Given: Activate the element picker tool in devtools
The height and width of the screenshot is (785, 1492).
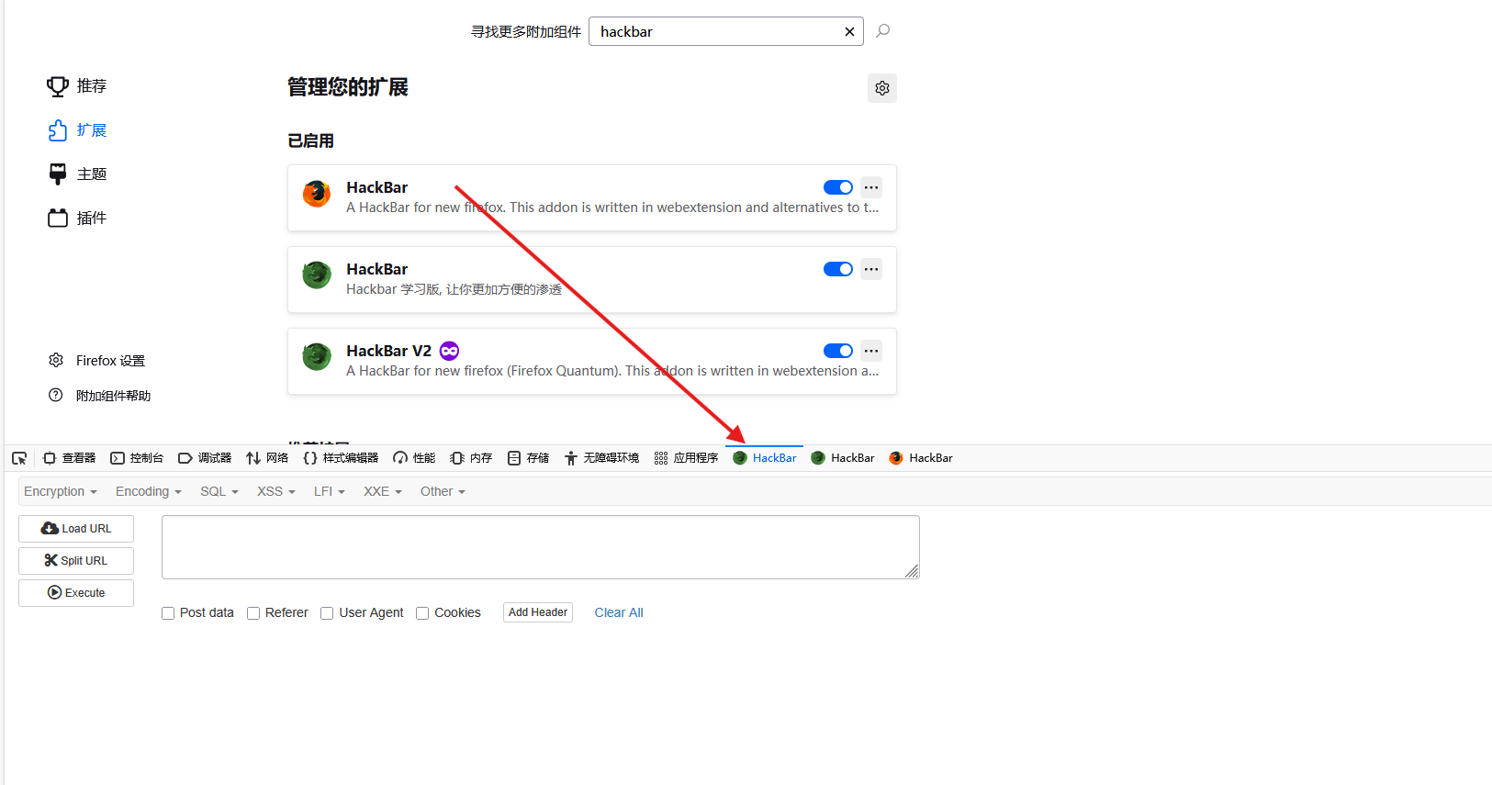Looking at the screenshot, I should point(19,458).
